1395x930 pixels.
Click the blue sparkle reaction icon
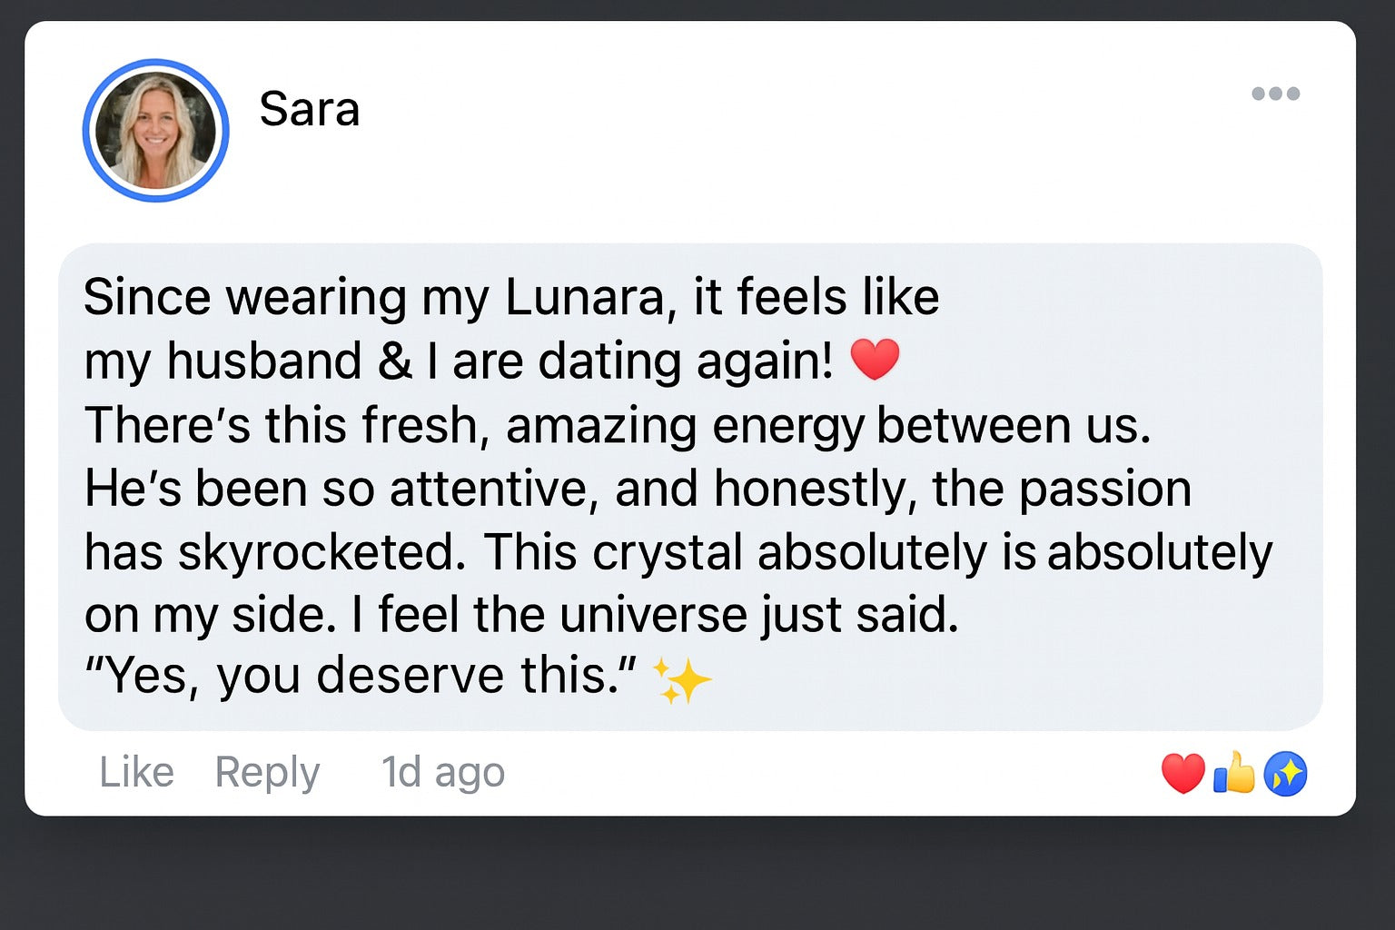point(1285,774)
